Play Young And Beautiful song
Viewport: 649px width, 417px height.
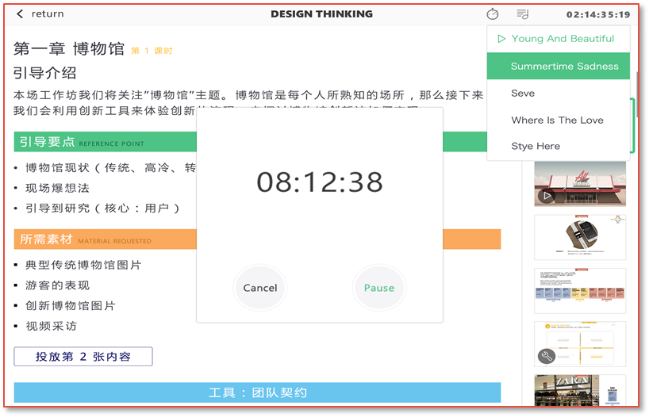point(563,39)
